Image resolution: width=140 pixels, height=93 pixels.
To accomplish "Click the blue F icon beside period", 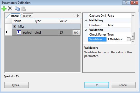I will click(19, 32).
